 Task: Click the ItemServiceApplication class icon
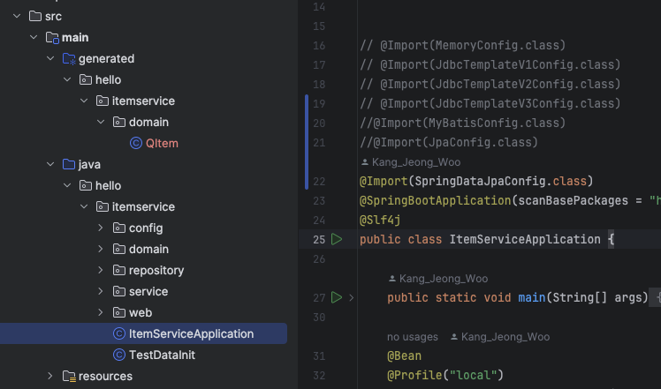[x=119, y=333]
